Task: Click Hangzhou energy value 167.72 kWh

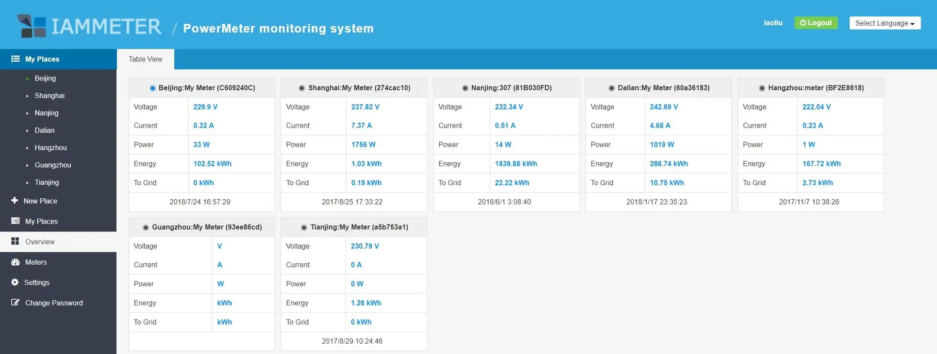Action: pos(822,164)
